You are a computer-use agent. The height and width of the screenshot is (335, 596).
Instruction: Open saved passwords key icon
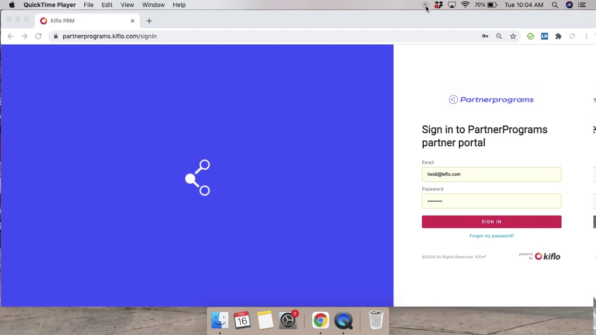tap(485, 36)
